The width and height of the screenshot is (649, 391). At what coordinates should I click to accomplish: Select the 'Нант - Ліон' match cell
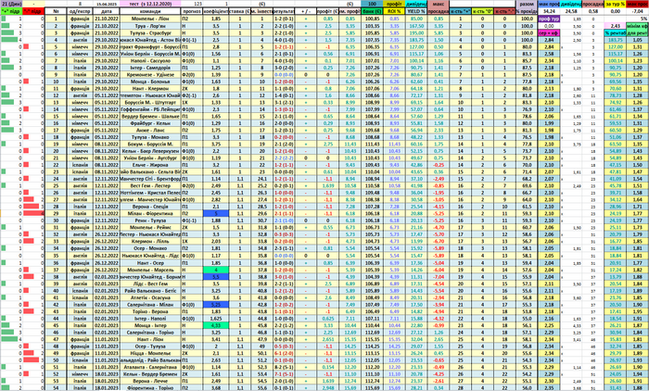point(150,339)
